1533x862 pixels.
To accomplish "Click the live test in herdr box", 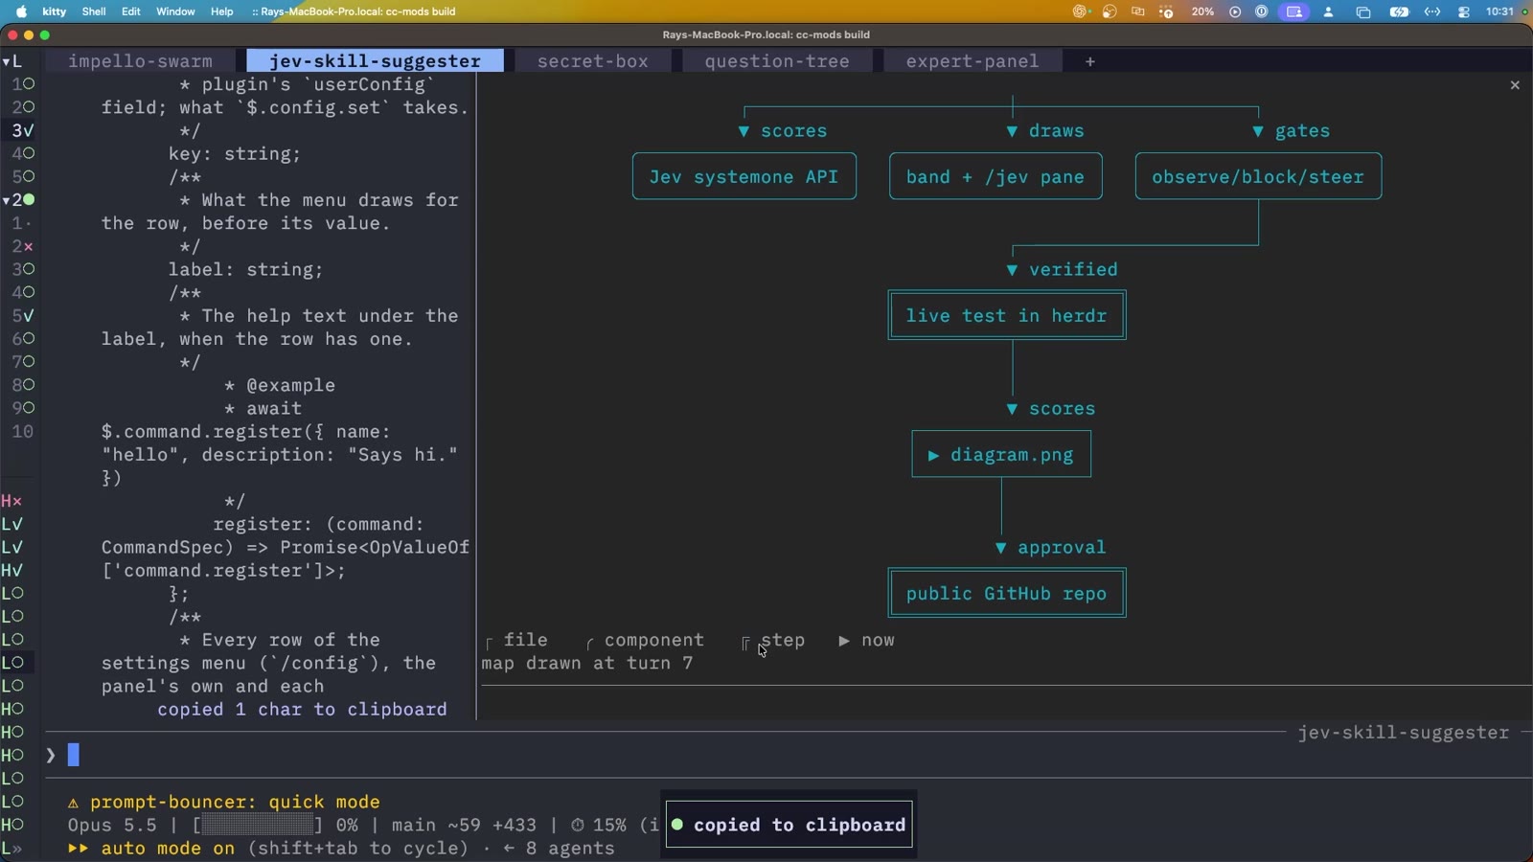I will click(1007, 315).
